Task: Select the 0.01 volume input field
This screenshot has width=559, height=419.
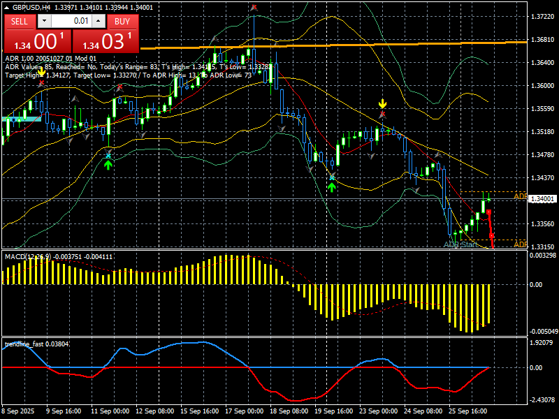Action: coord(71,21)
